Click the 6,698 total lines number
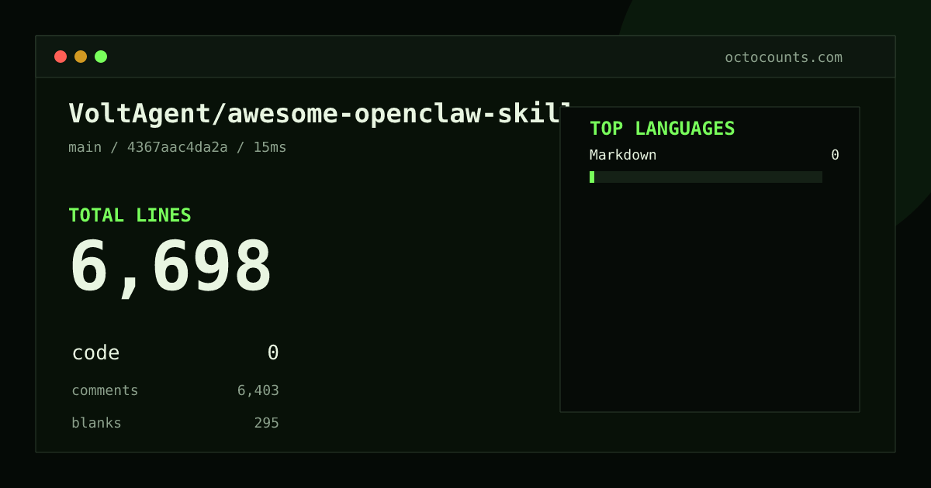The image size is (931, 488). [171, 267]
